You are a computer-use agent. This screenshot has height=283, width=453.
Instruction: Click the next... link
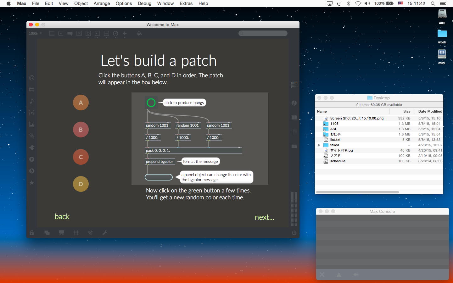[x=264, y=217]
